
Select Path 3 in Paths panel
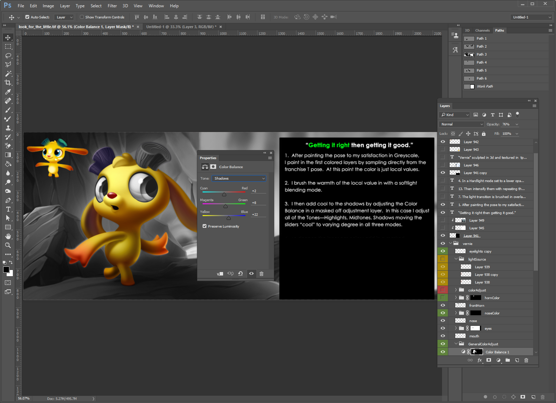[506, 55]
